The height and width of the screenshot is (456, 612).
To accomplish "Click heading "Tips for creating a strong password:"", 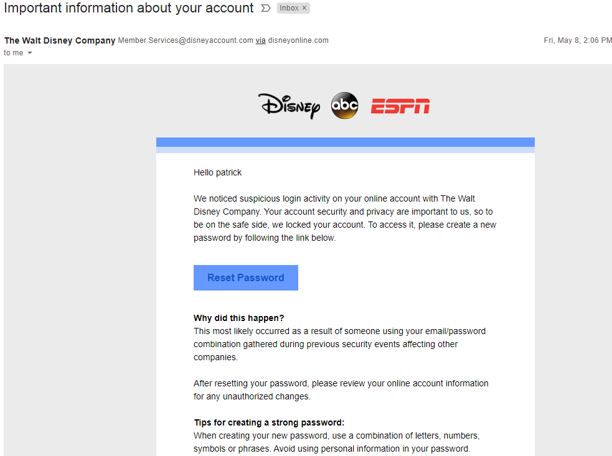I will coord(270,422).
